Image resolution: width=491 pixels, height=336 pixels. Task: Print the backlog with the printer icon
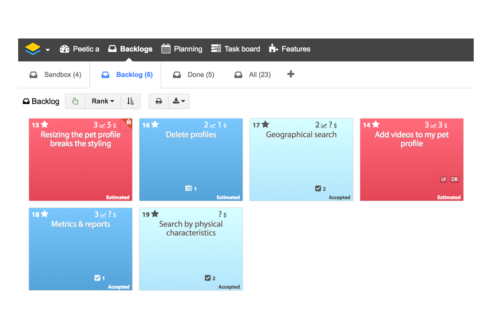point(159,101)
